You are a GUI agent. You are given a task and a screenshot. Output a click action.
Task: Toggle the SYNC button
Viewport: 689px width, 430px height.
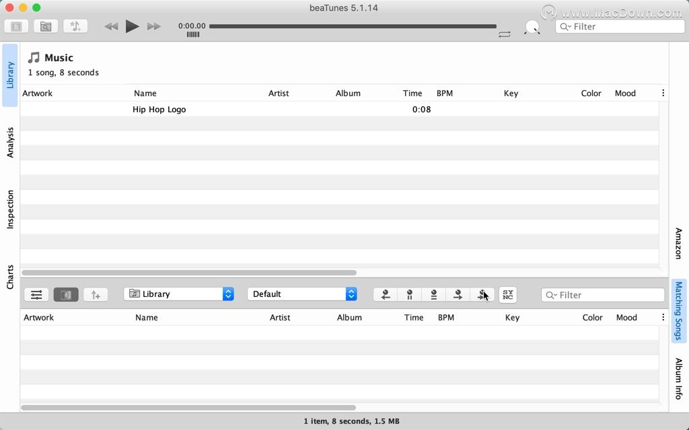508,295
